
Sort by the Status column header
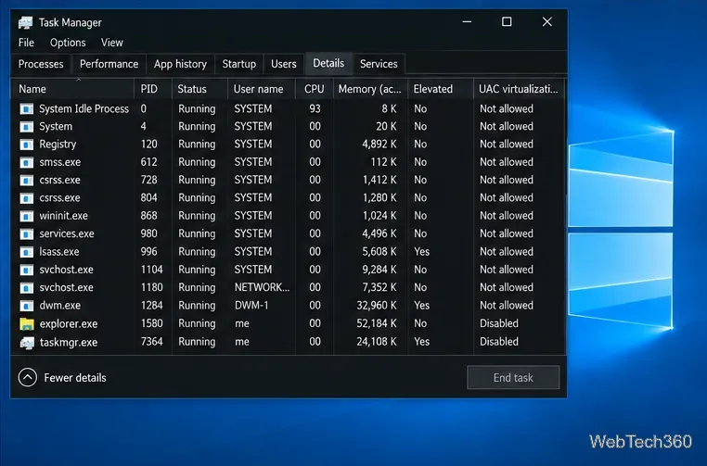tap(199, 89)
